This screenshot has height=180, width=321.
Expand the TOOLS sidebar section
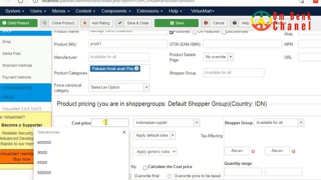coord(8,97)
